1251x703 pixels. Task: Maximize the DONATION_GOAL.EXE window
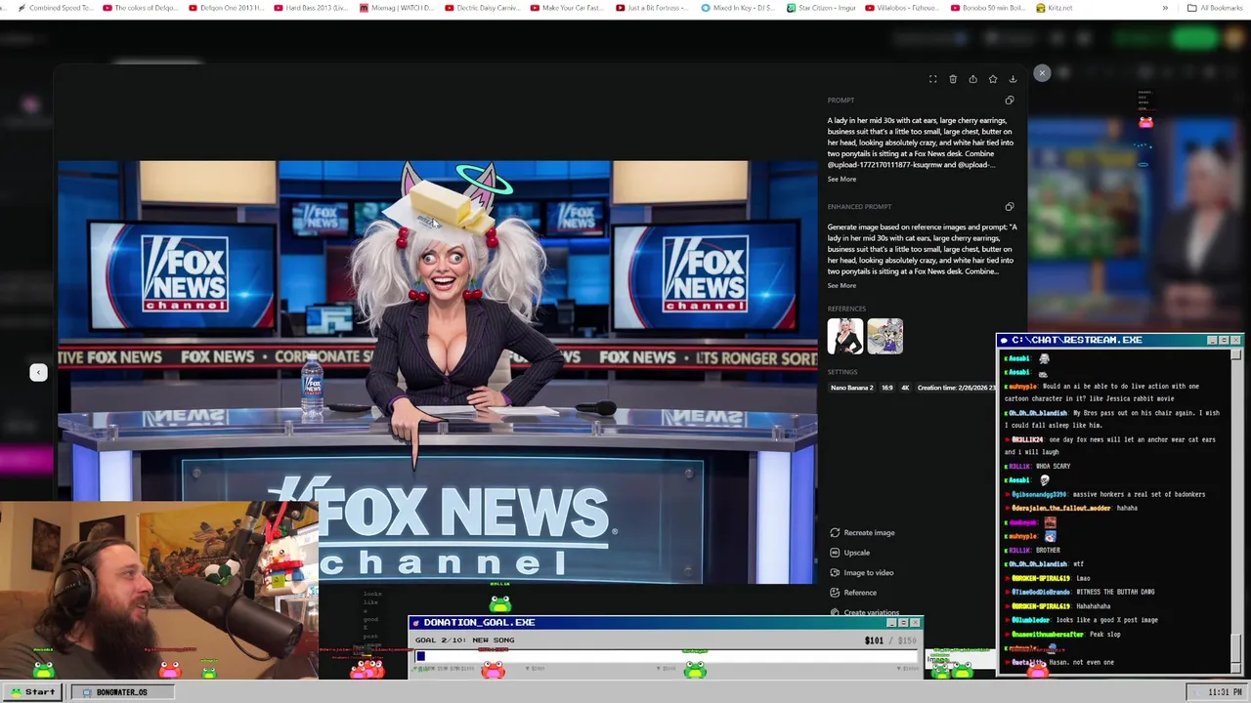click(x=903, y=622)
